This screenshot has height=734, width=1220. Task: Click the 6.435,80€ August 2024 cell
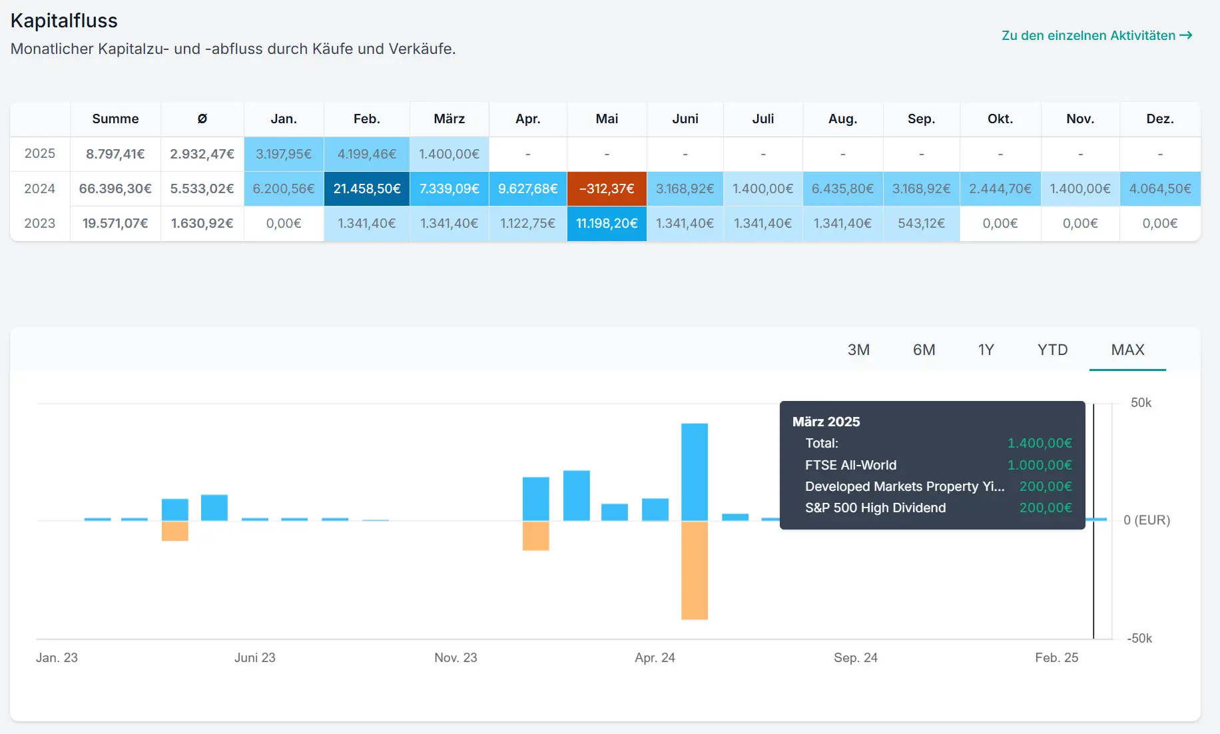pos(842,188)
